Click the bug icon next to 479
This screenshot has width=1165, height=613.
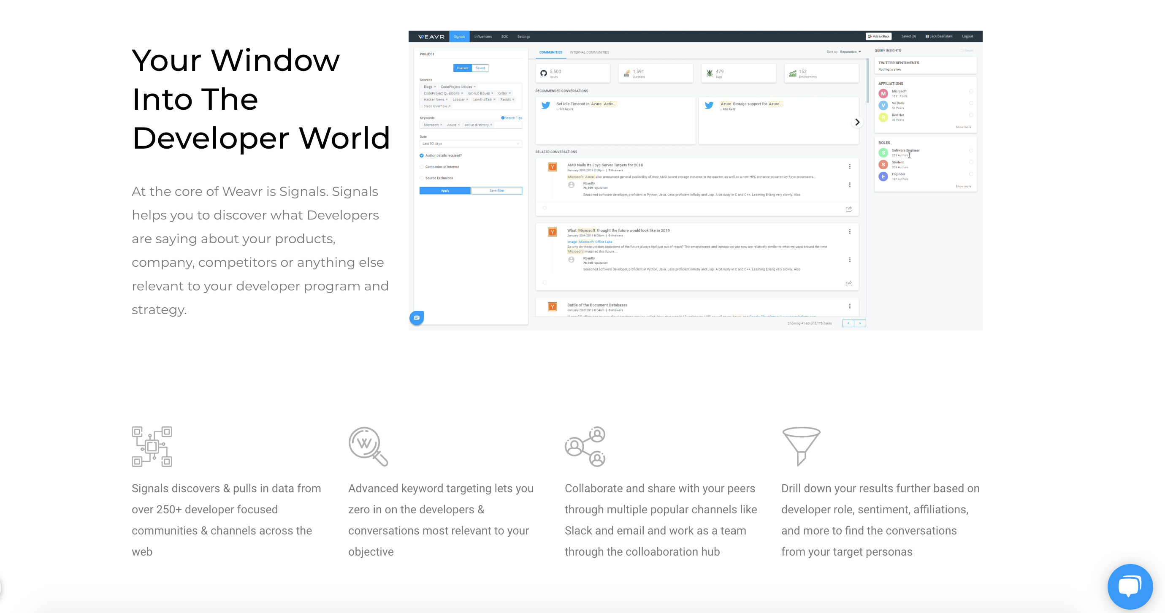pyautogui.click(x=710, y=73)
